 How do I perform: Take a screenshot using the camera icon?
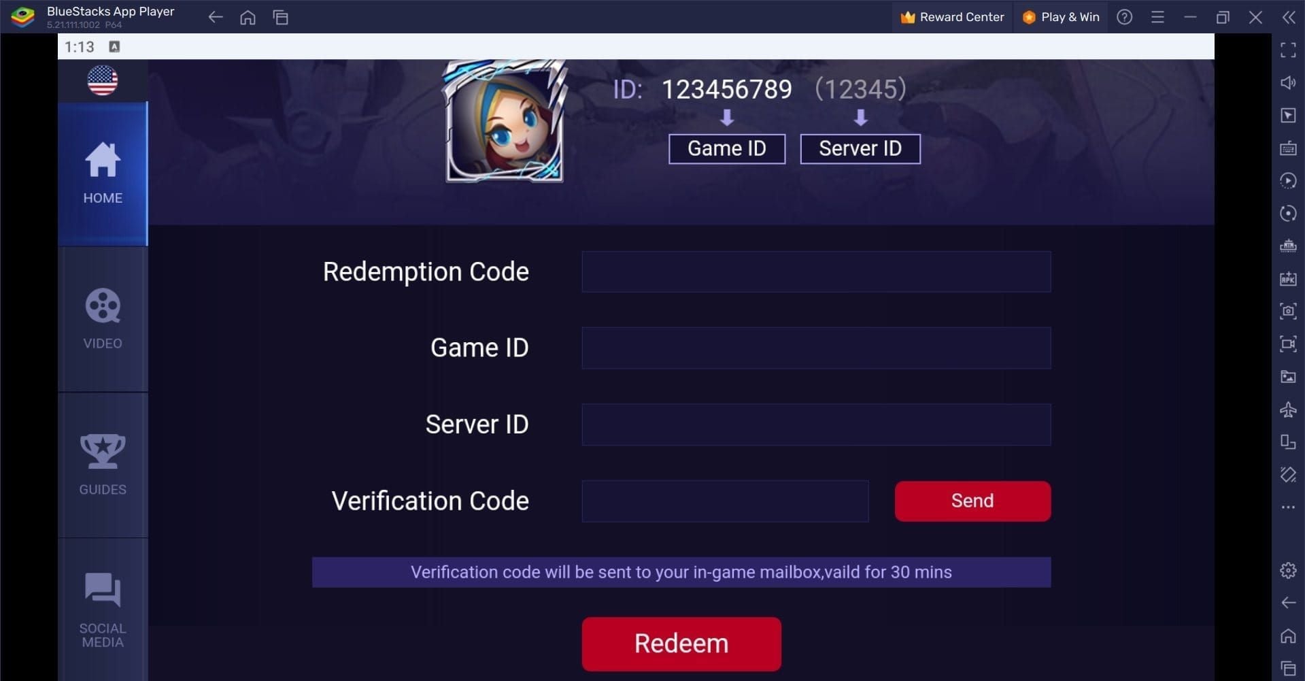coord(1287,311)
